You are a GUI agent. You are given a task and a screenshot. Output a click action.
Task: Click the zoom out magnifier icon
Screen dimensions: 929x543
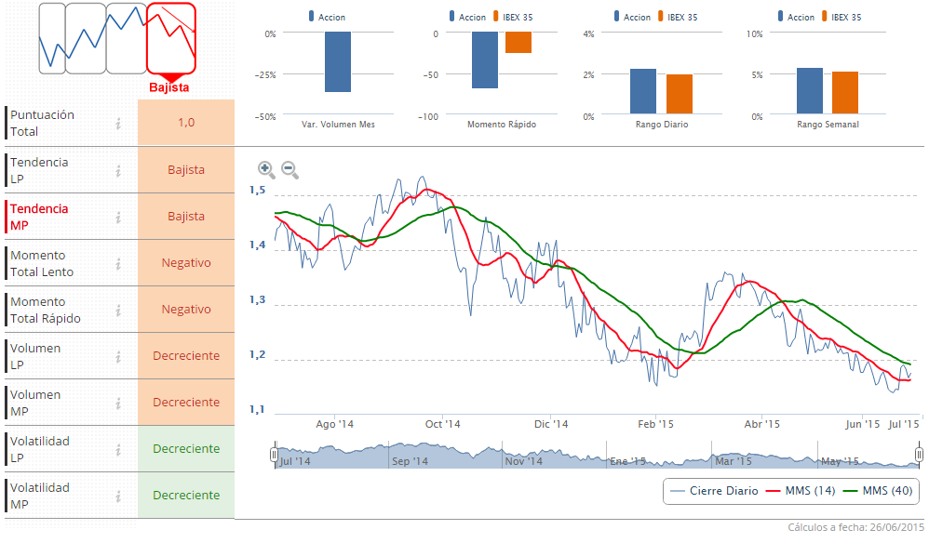(289, 169)
